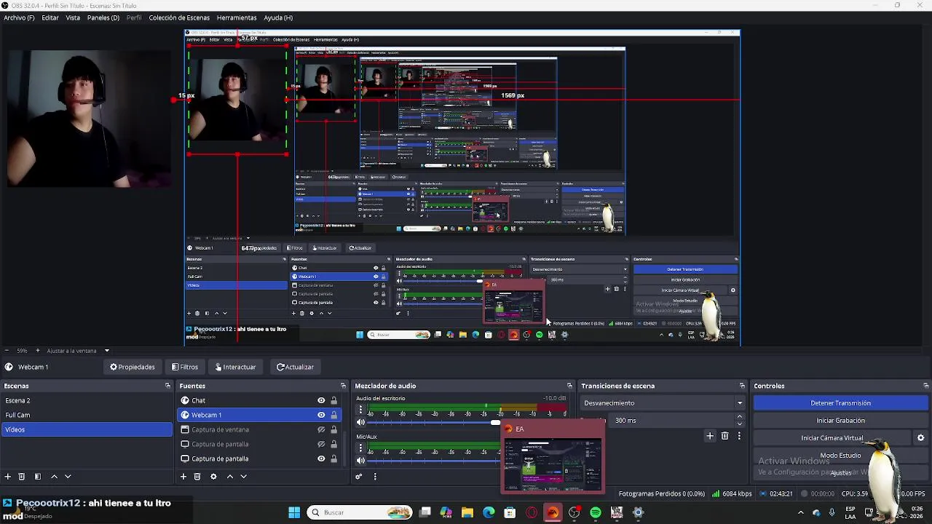This screenshot has height=524, width=932.
Task: Add a new scene with plus icon
Action: click(8, 477)
